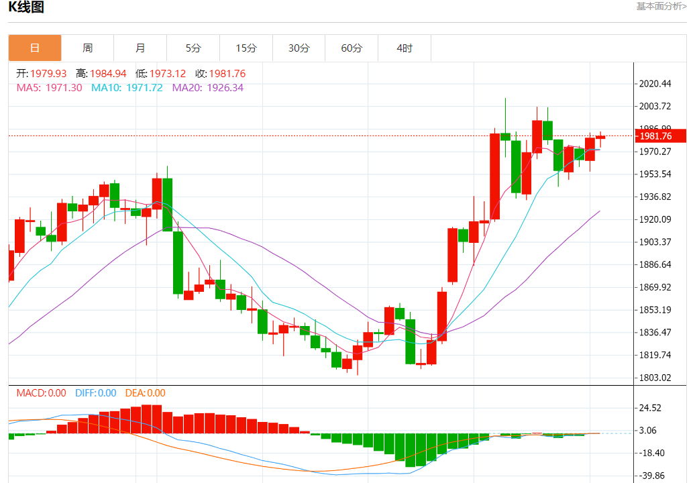The image size is (695, 483).
Task: Select the 日 daily chart tab
Action: coord(35,48)
